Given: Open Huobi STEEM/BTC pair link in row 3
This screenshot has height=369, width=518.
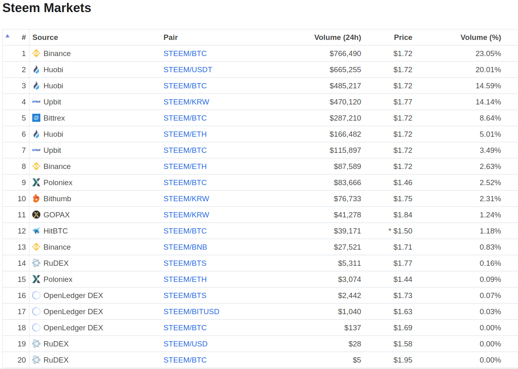Looking at the screenshot, I should pyautogui.click(x=185, y=86).
